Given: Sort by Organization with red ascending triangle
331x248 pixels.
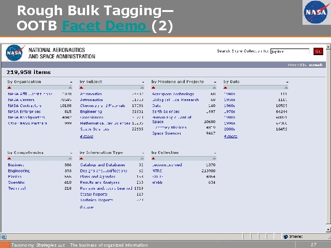Looking at the screenshot, I should pyautogui.click(x=9, y=88).
